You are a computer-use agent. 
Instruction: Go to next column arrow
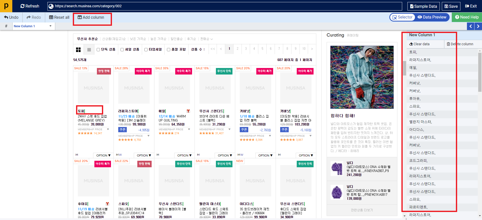[478, 26]
